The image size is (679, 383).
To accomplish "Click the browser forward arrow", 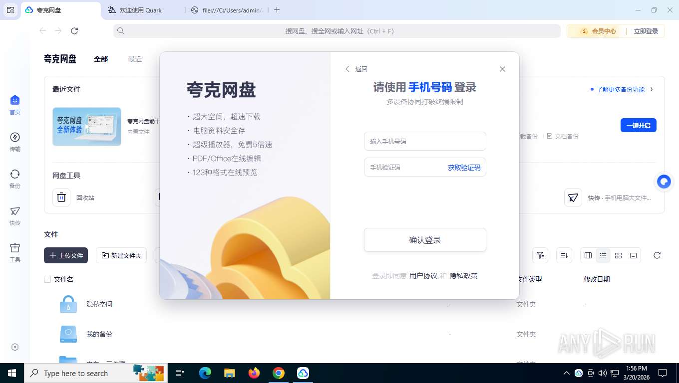I will tap(58, 31).
